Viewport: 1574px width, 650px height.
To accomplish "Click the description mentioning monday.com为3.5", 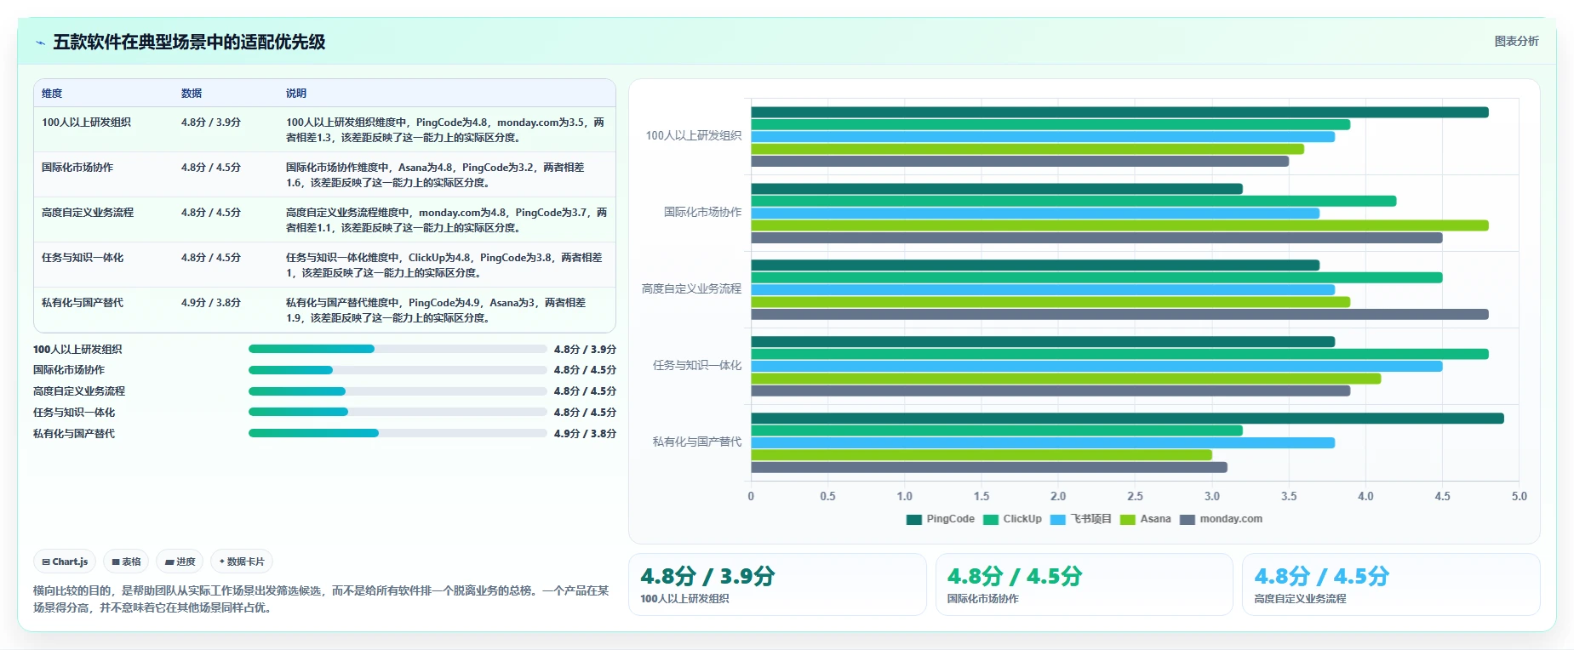I will 445,130.
